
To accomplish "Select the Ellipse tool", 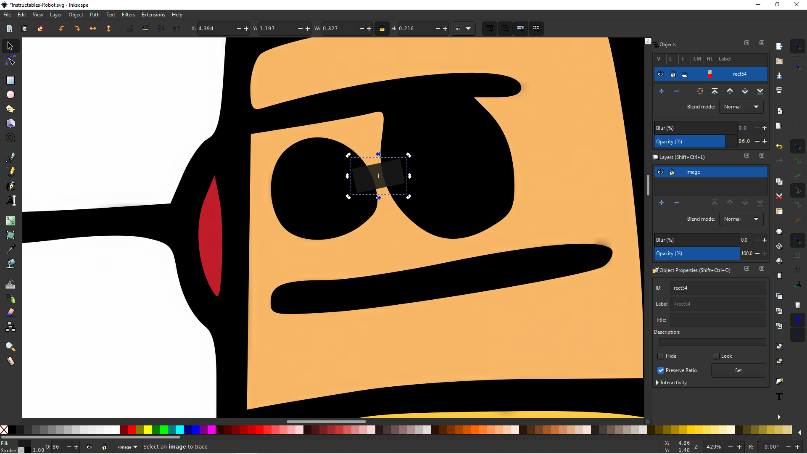I will pyautogui.click(x=10, y=95).
